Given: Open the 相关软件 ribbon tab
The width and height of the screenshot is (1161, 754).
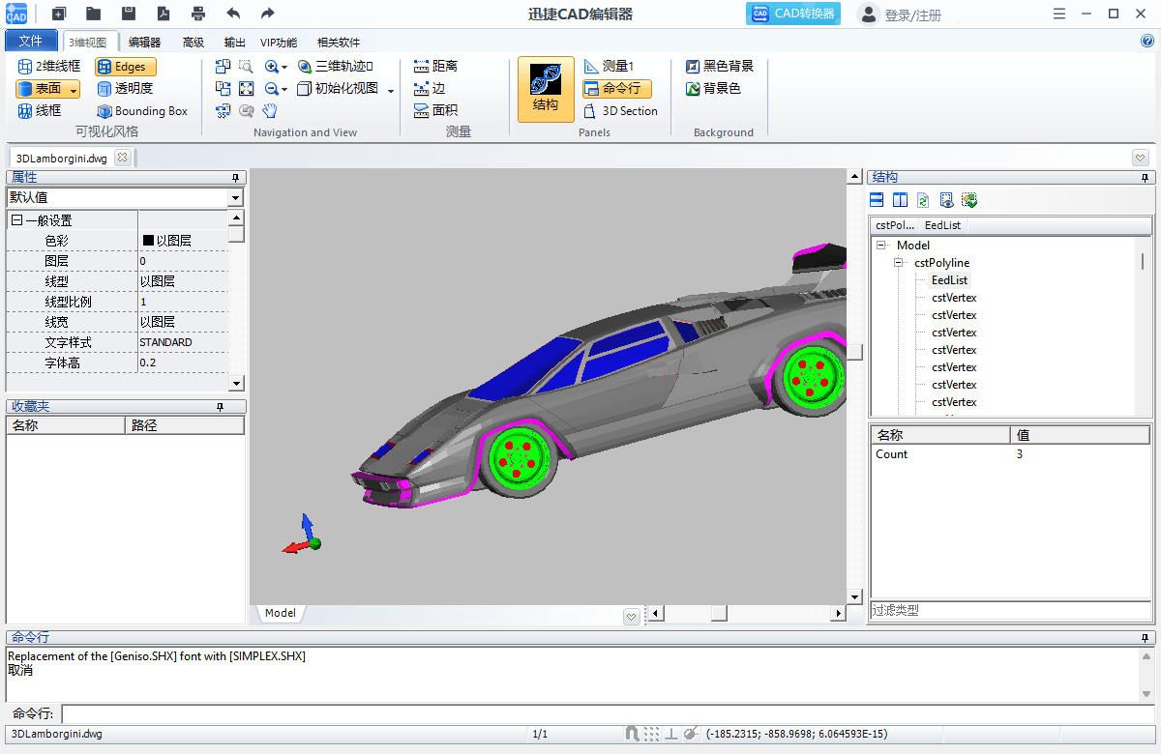Looking at the screenshot, I should point(339,42).
